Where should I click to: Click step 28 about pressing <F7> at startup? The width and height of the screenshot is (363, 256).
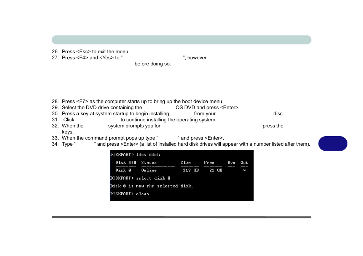[x=143, y=102]
